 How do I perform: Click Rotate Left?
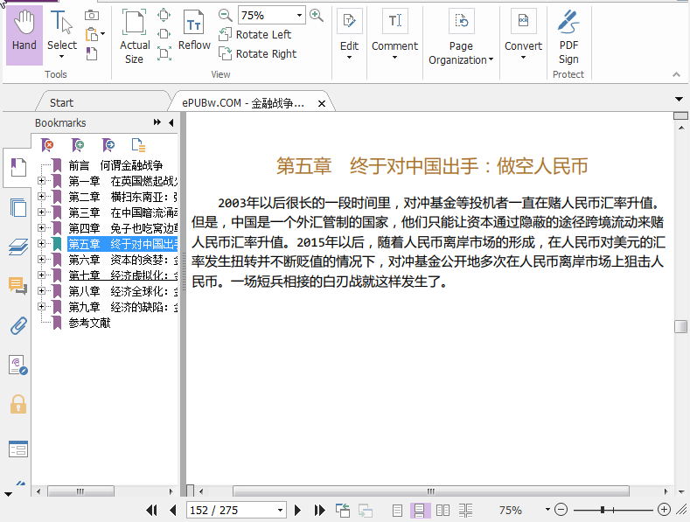255,34
